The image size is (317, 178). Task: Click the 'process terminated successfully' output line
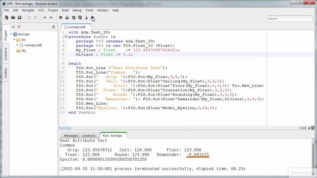(153, 169)
